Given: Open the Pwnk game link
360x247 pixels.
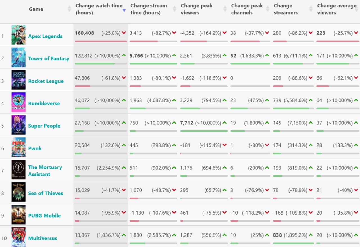Looking at the screenshot, I should coord(35,148).
